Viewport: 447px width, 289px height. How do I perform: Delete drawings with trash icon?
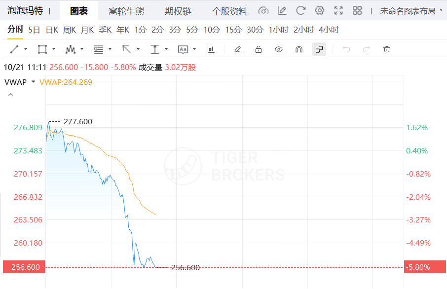pos(387,49)
